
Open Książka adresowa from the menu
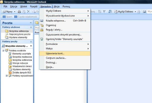(65, 21)
